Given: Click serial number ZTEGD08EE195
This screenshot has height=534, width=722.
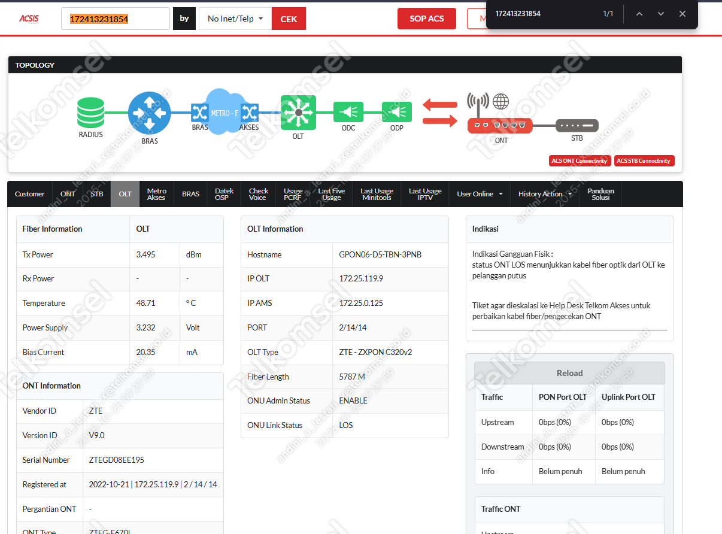Looking at the screenshot, I should coord(116,460).
